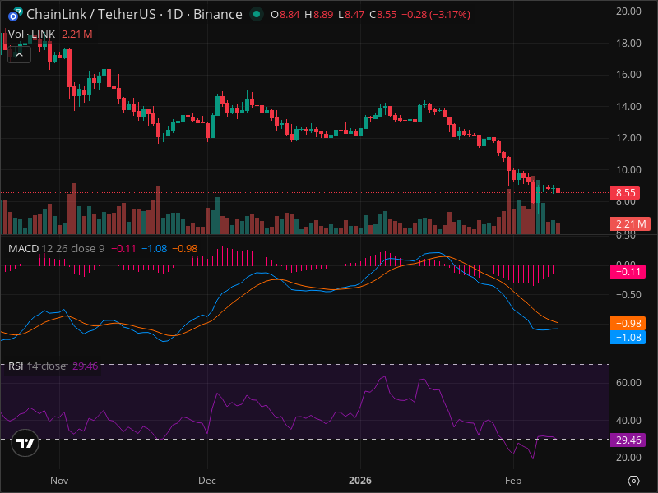Click the blue −1.08 MACD axis label

(x=628, y=337)
